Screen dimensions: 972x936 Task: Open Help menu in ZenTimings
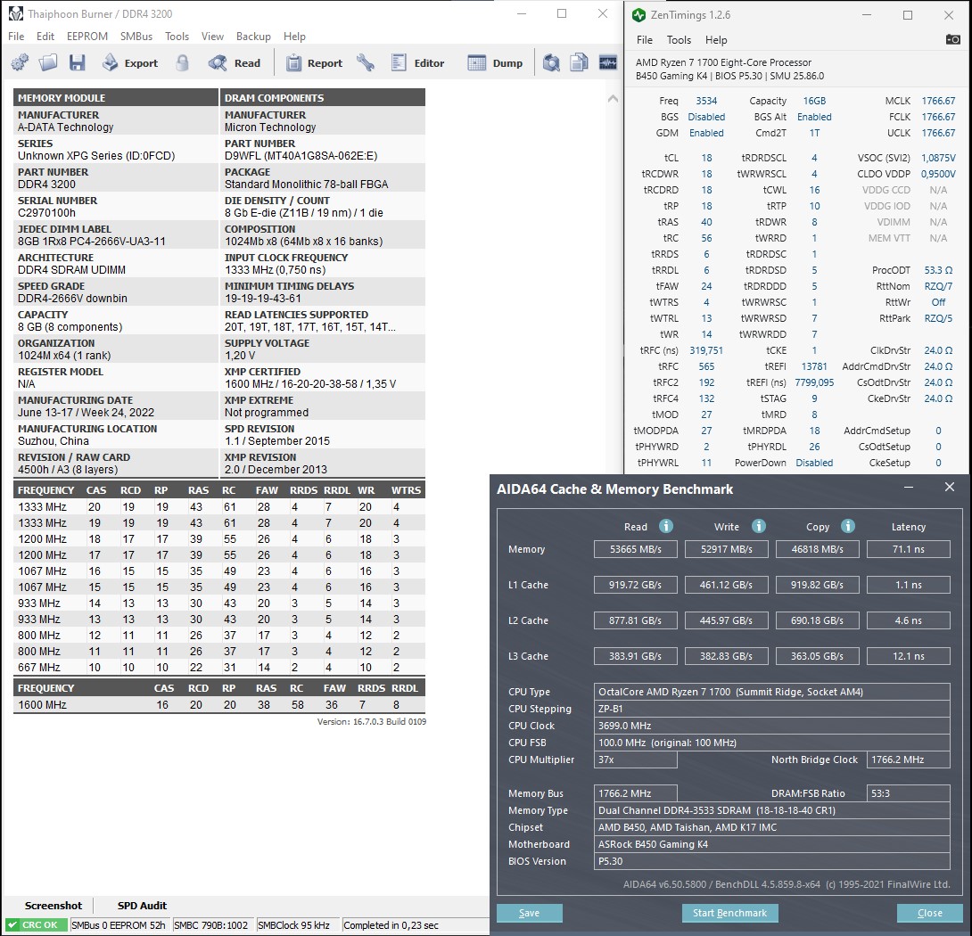tap(716, 40)
